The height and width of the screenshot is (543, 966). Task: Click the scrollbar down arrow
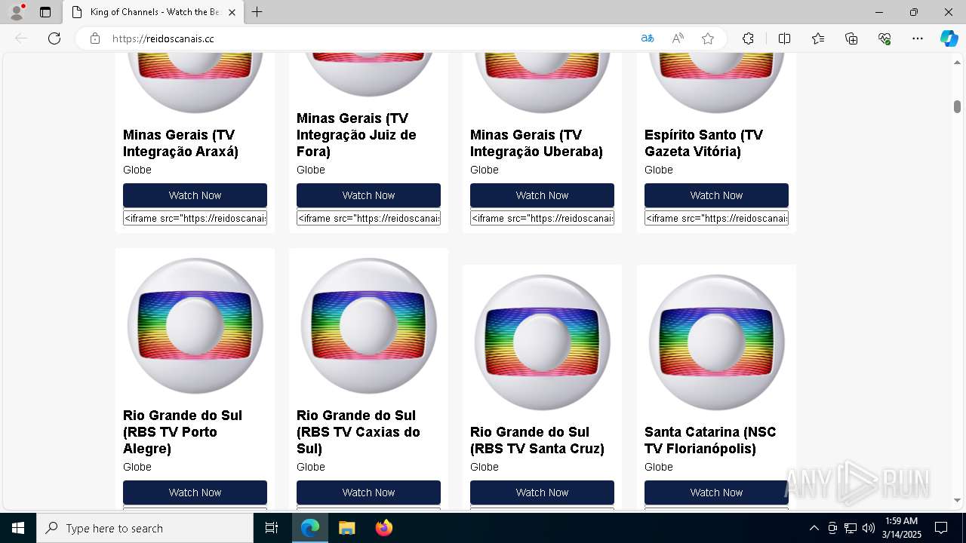tap(957, 500)
